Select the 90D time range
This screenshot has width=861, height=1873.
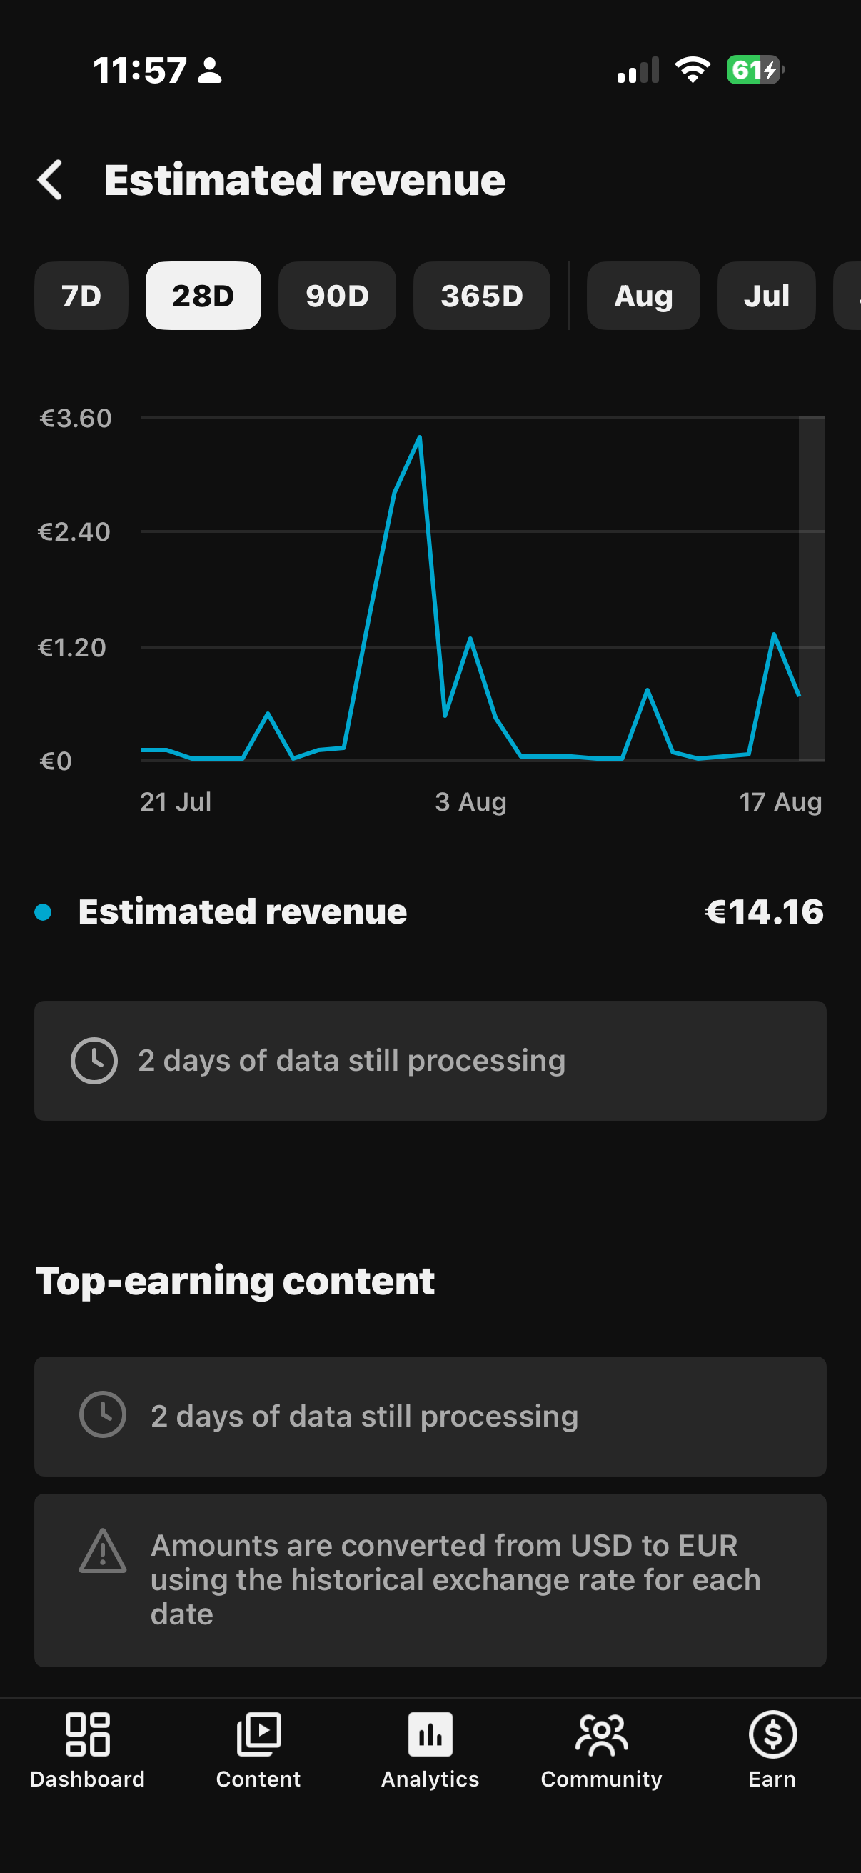(337, 296)
